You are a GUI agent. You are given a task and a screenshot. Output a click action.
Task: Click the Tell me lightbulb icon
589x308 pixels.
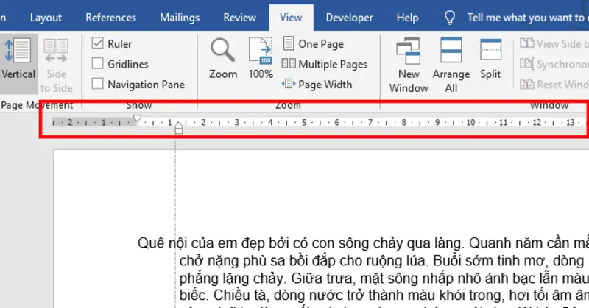pyautogui.click(x=450, y=18)
